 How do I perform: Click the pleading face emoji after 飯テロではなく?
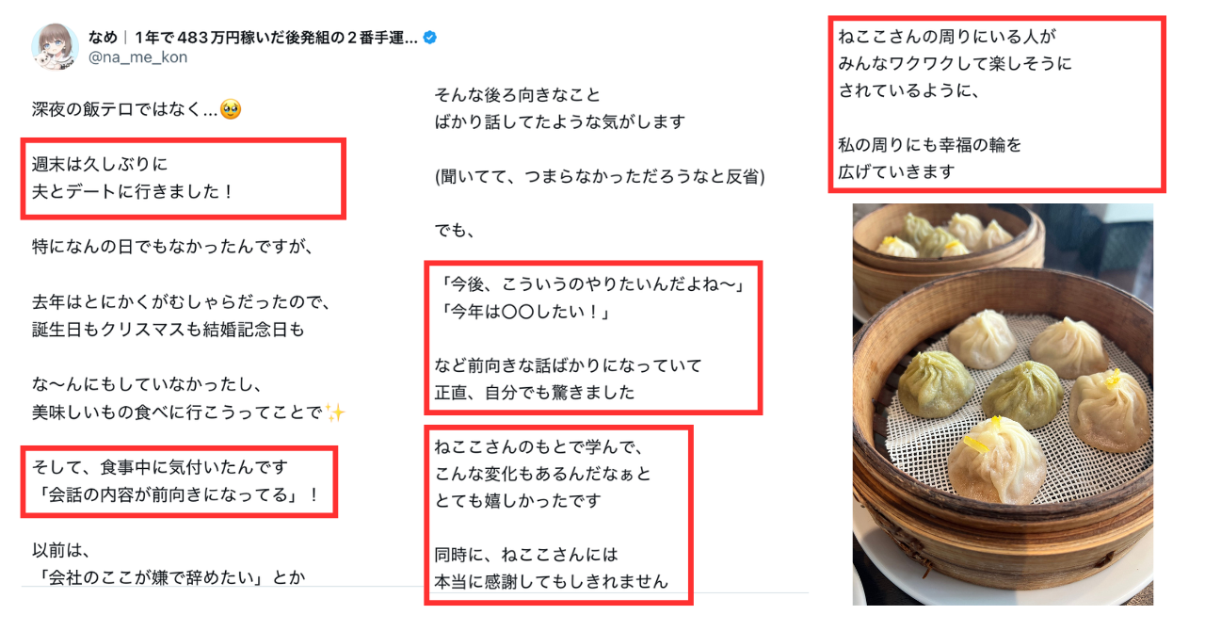[230, 110]
